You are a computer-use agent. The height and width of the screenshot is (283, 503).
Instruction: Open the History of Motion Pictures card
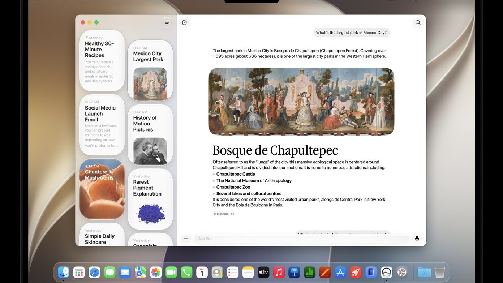[150, 135]
